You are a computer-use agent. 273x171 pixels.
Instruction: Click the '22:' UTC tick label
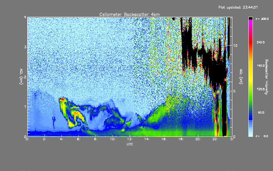(215, 139)
